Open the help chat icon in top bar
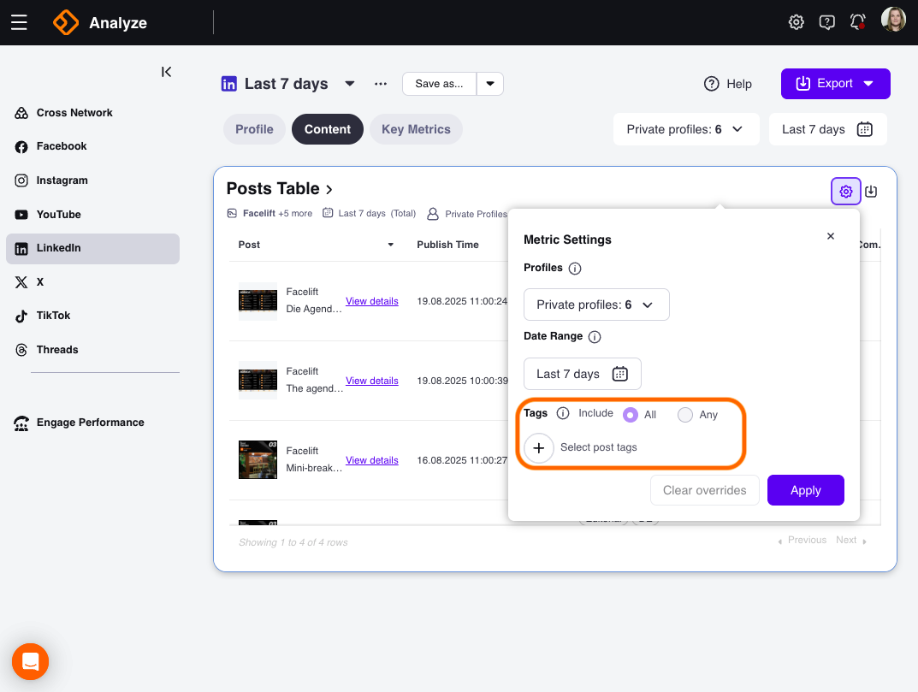The image size is (918, 692). coord(826,22)
